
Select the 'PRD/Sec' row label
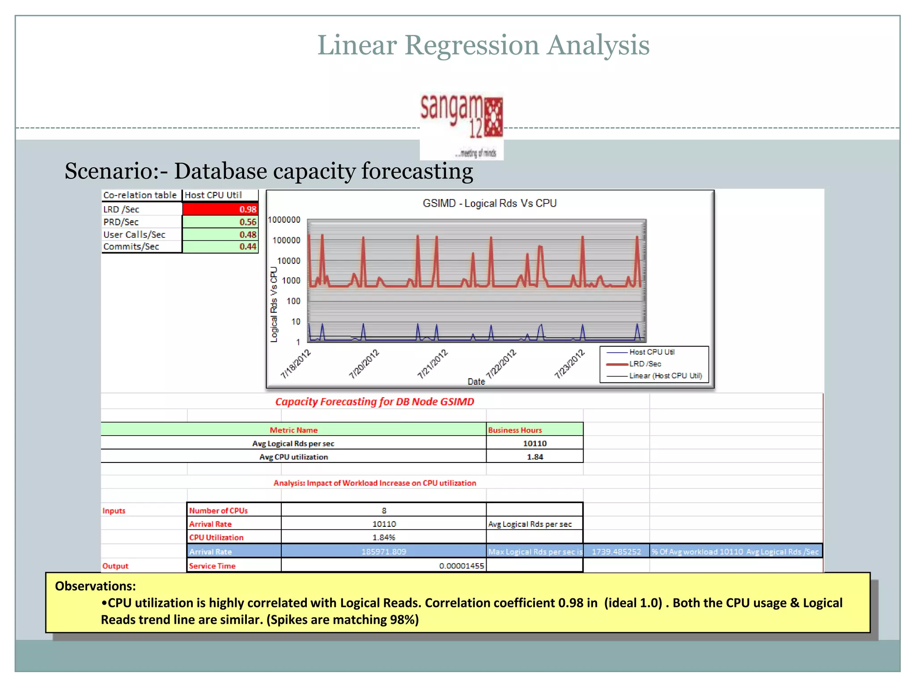141,222
